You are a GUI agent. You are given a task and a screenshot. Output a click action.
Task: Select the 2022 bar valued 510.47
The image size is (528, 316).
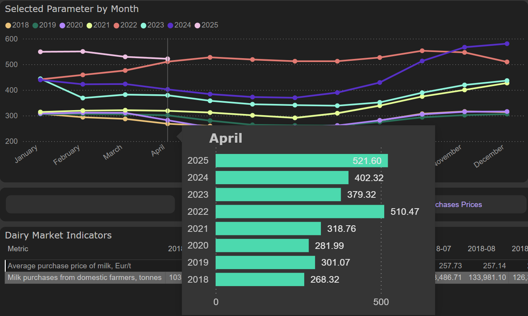point(300,212)
